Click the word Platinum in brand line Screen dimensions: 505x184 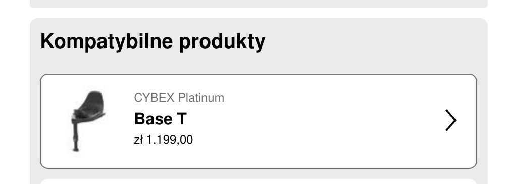pyautogui.click(x=201, y=98)
